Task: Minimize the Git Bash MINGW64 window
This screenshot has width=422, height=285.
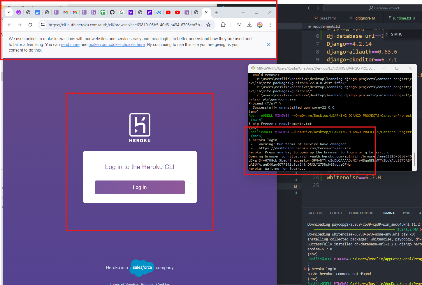Action: click(x=384, y=68)
